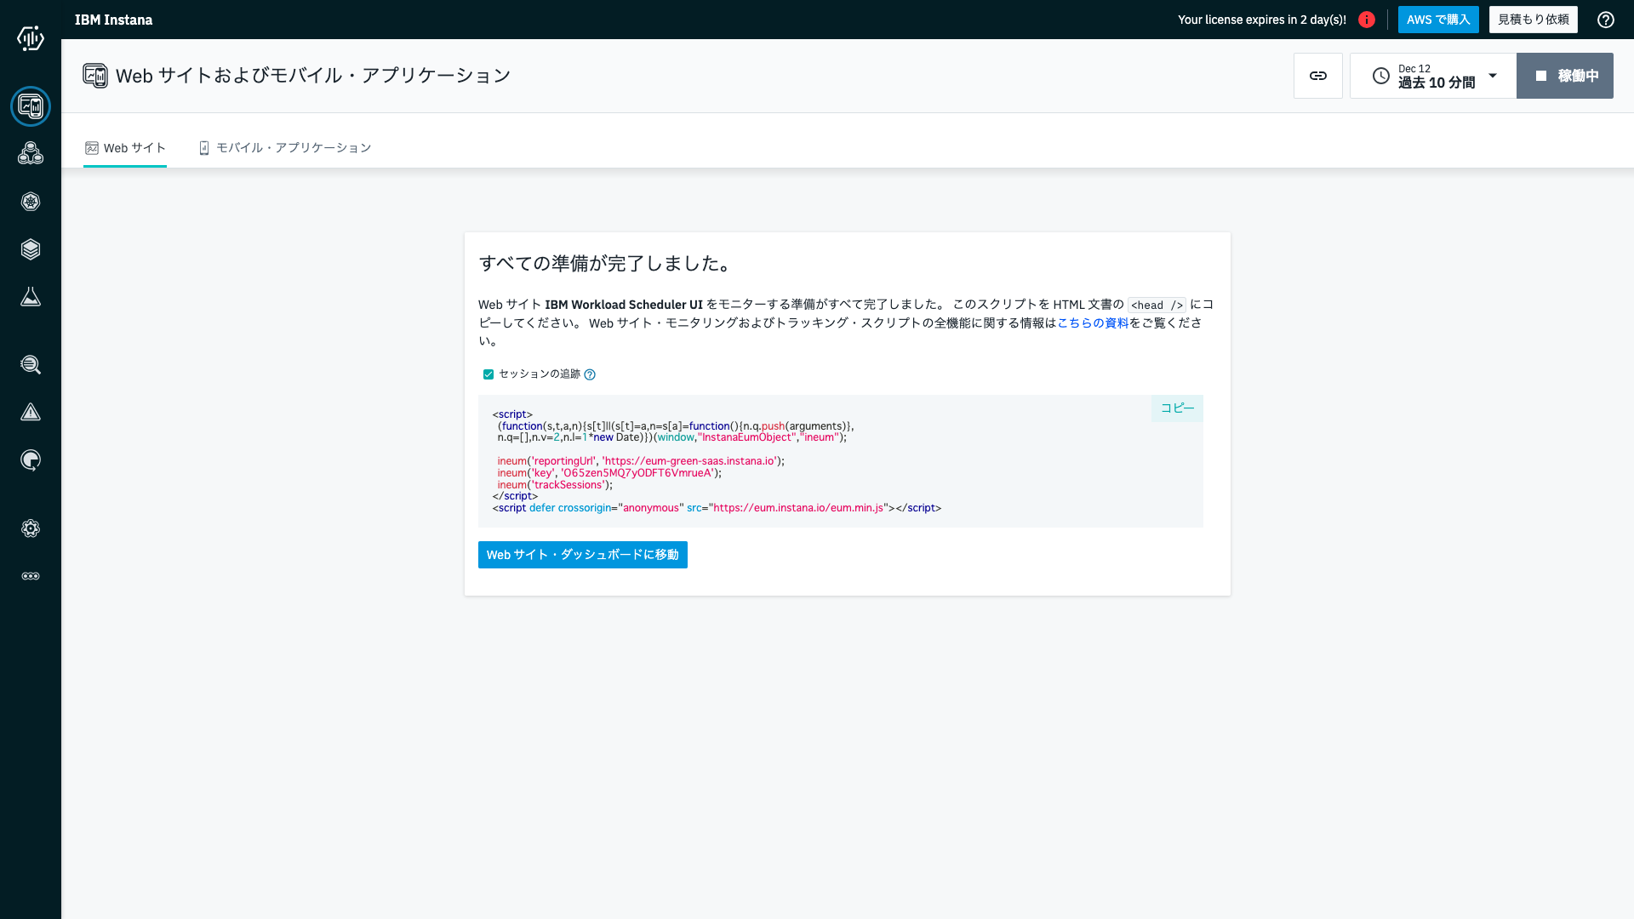Open the Applications sidebar icon
Screen dimensions: 1634x919
[31, 153]
